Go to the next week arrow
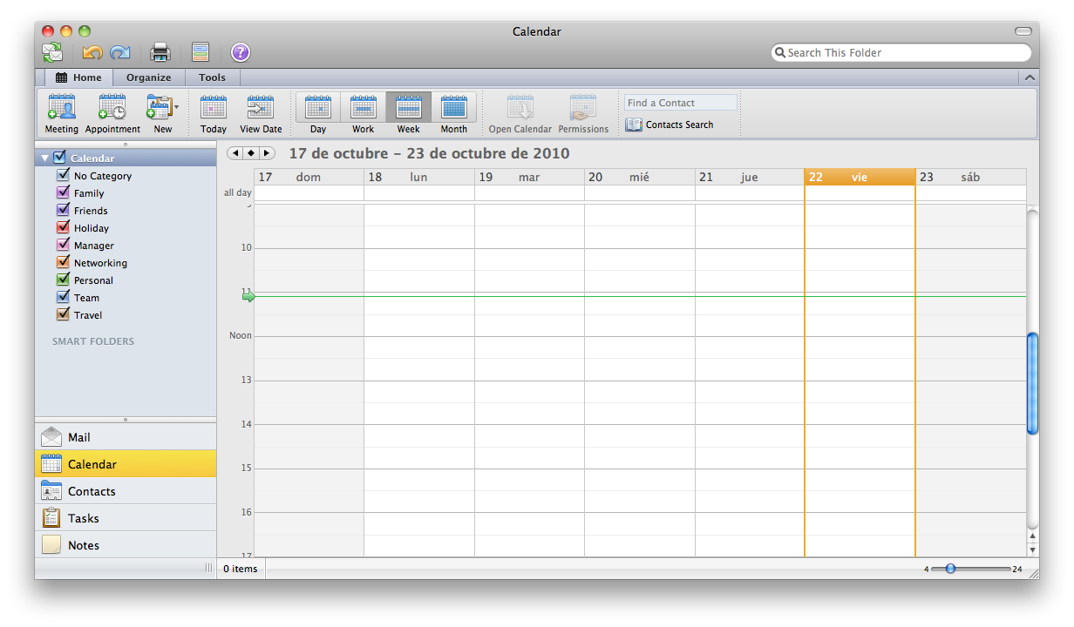The height and width of the screenshot is (627, 1074). tap(267, 153)
